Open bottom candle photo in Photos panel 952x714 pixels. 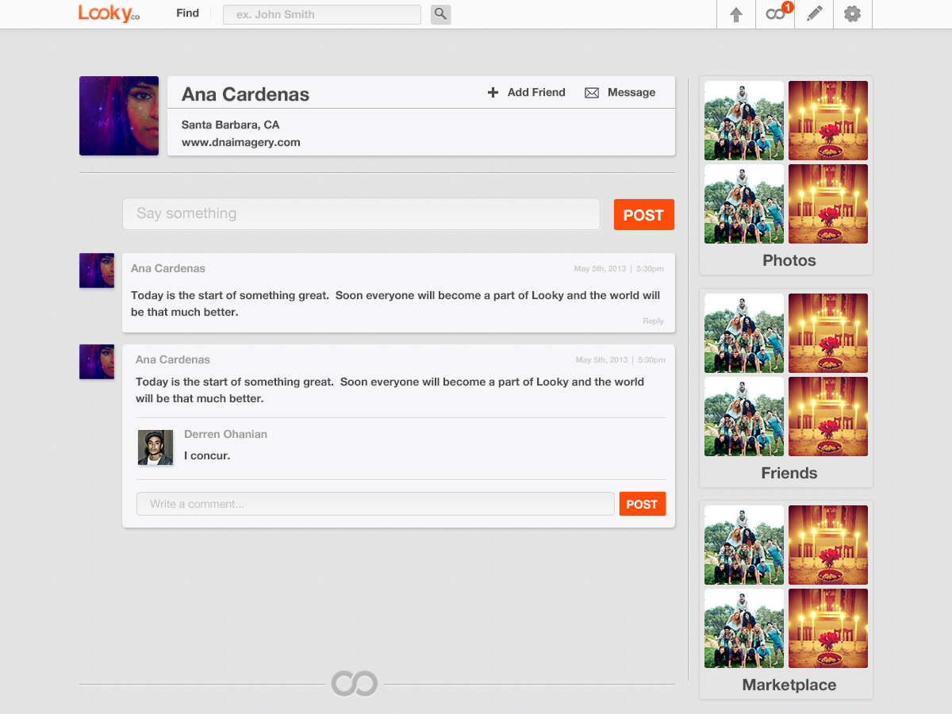coord(828,204)
